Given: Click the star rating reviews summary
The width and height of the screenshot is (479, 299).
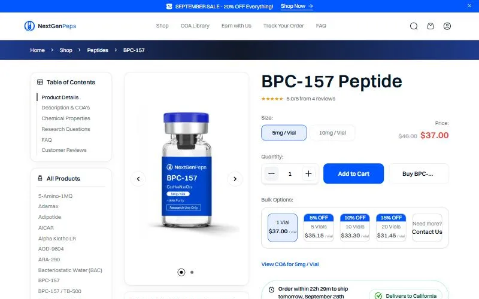Looking at the screenshot, I should [x=298, y=99].
